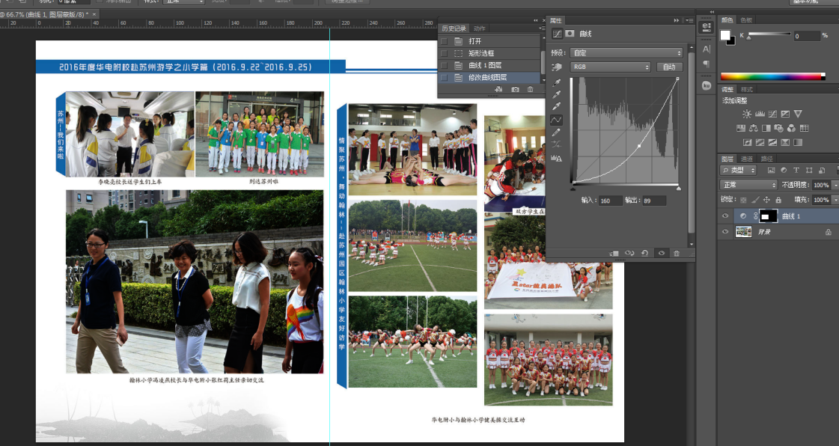The image size is (839, 446).
Task: Reset the curves adjustment to defaults
Action: pos(644,253)
